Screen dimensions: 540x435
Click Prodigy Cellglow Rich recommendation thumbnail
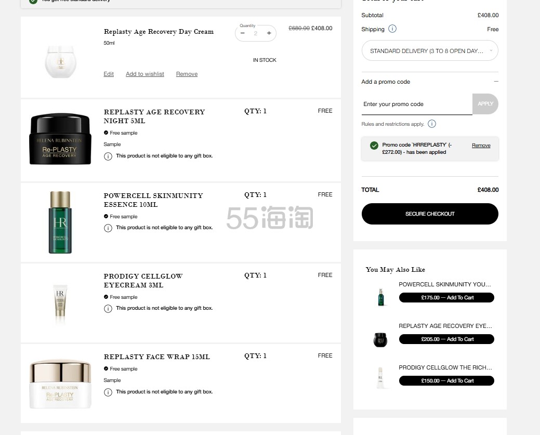coord(380,378)
